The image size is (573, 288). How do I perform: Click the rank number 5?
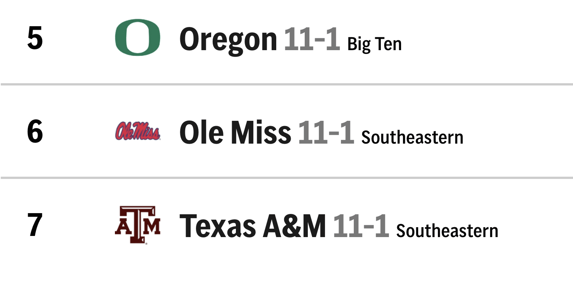click(x=35, y=38)
